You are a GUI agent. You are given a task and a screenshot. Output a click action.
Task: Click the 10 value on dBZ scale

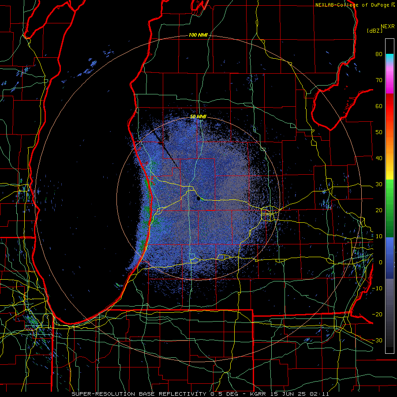(379, 236)
